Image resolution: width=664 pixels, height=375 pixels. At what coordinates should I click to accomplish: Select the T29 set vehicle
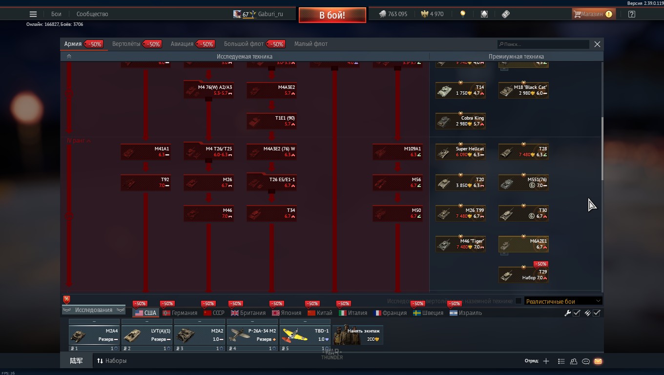click(523, 275)
